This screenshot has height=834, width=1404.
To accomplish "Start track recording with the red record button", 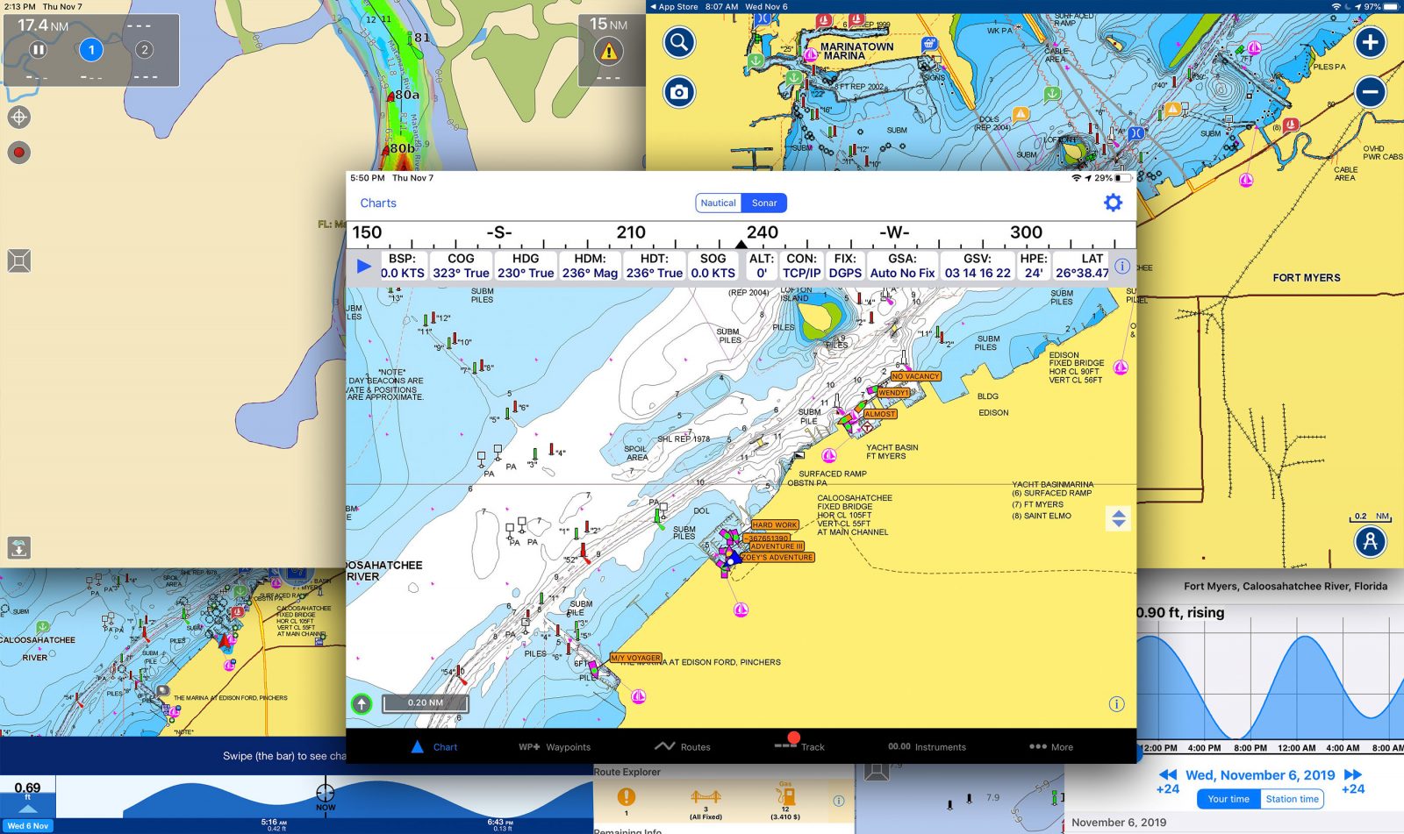I will point(18,153).
